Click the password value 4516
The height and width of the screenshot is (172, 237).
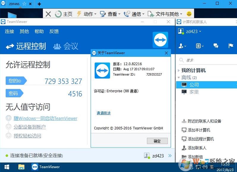point(75,94)
